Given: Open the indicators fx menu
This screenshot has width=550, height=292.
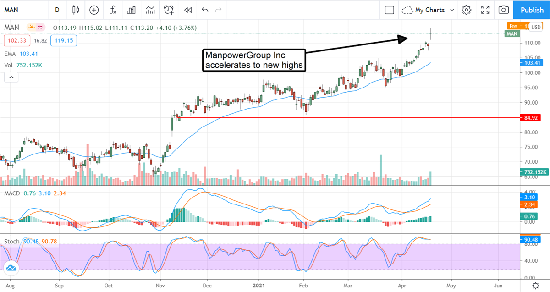Looking at the screenshot, I should point(112,10).
